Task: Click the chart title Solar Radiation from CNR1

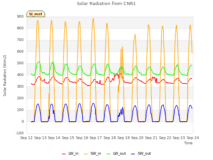Action: 106,4
